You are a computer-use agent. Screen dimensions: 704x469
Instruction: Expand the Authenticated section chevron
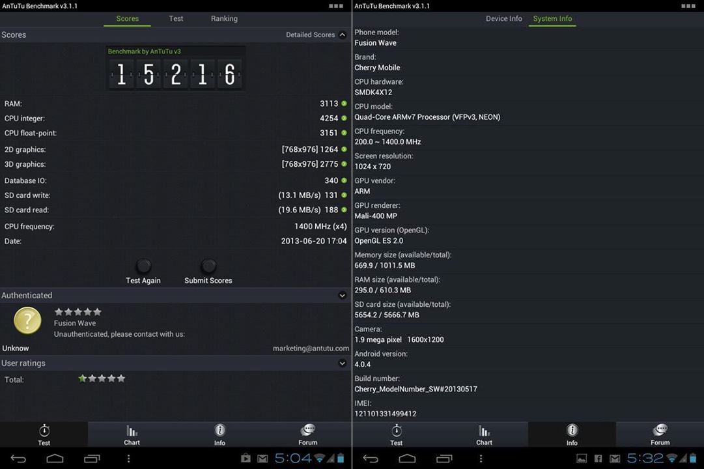pyautogui.click(x=342, y=295)
